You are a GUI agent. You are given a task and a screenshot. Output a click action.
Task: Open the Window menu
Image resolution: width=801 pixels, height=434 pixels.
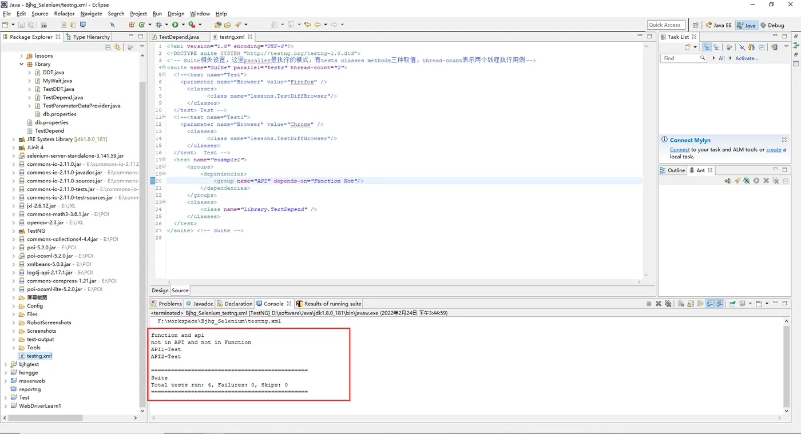[200, 14]
